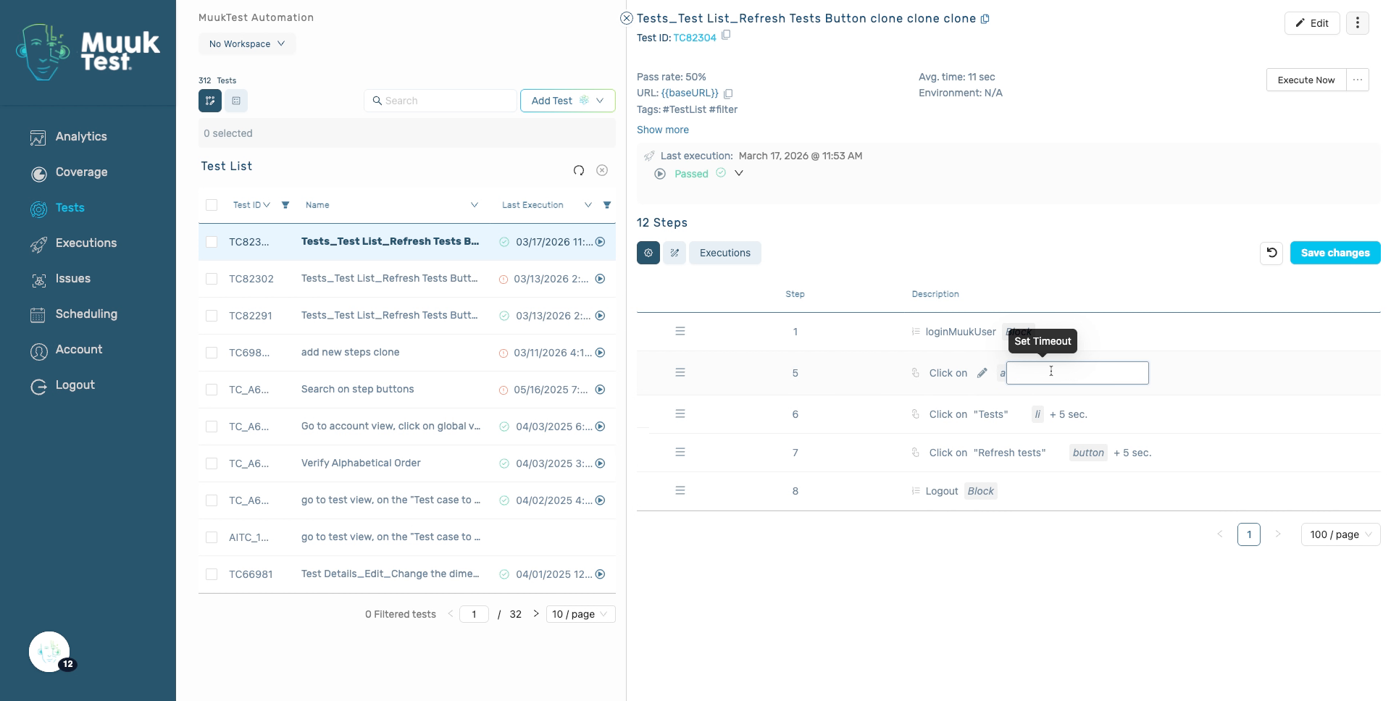Undo step changes with the revert icon
Image resolution: width=1391 pixels, height=701 pixels.
point(1271,253)
